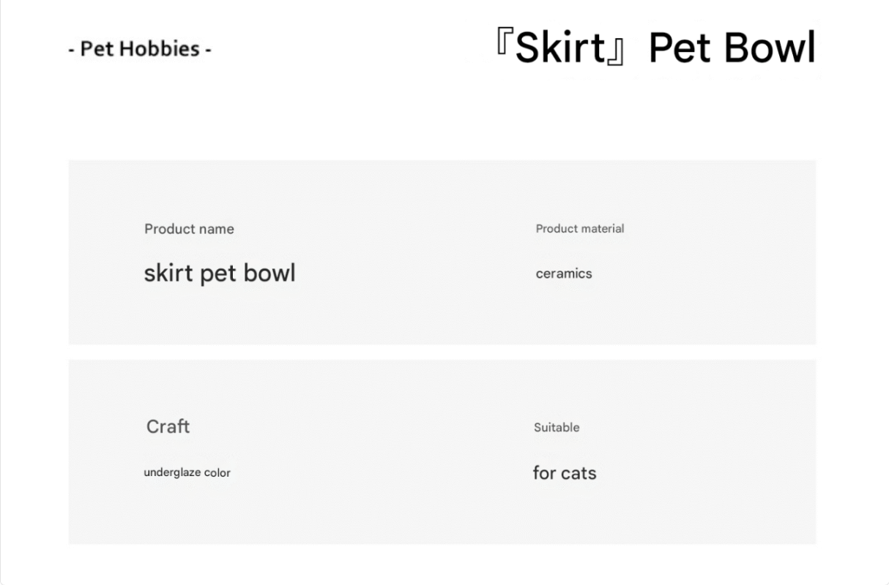Image resolution: width=889 pixels, height=585 pixels.
Task: Select the 'for cats' value text
Action: pos(565,473)
